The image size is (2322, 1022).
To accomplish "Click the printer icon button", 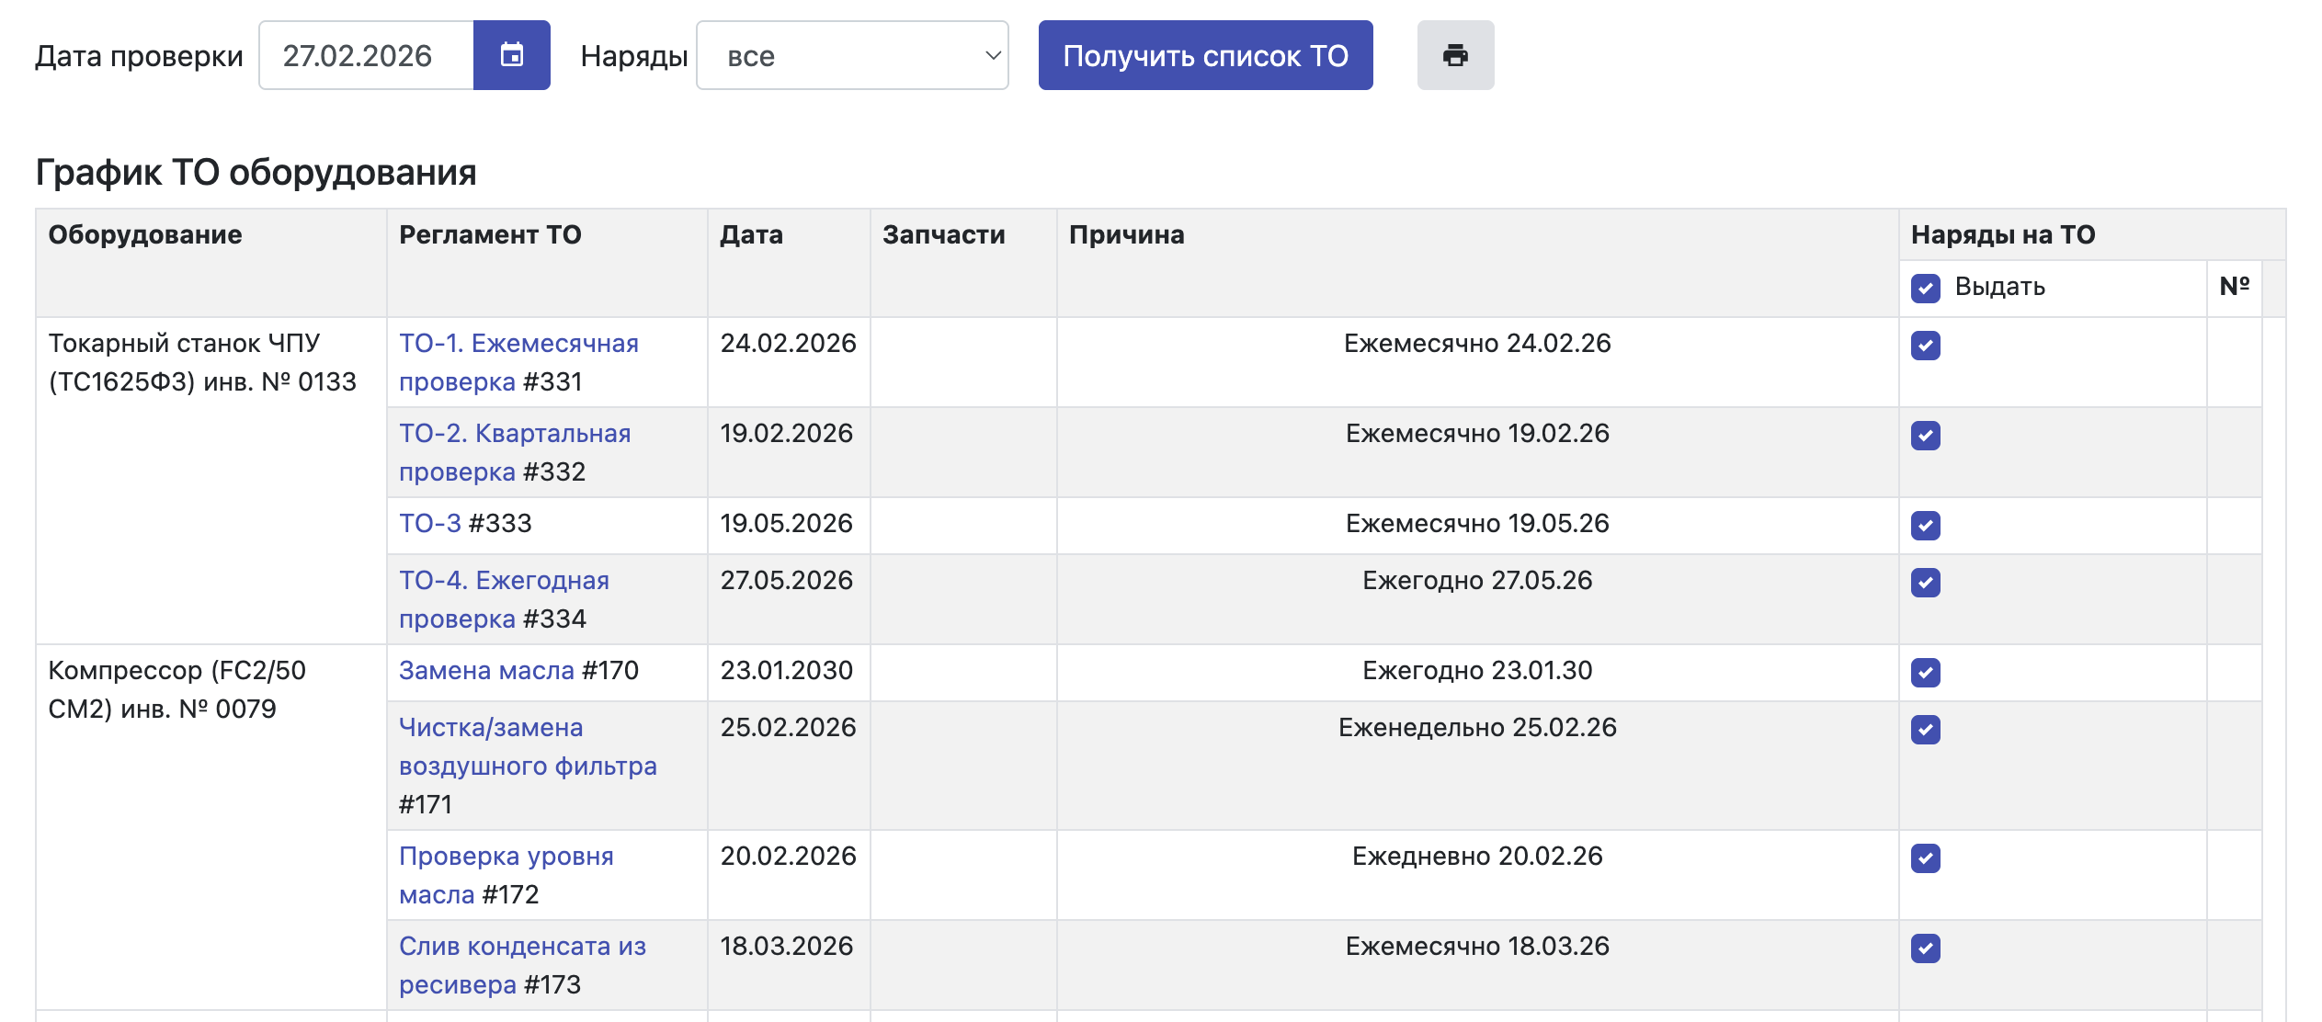I will click(x=1454, y=55).
